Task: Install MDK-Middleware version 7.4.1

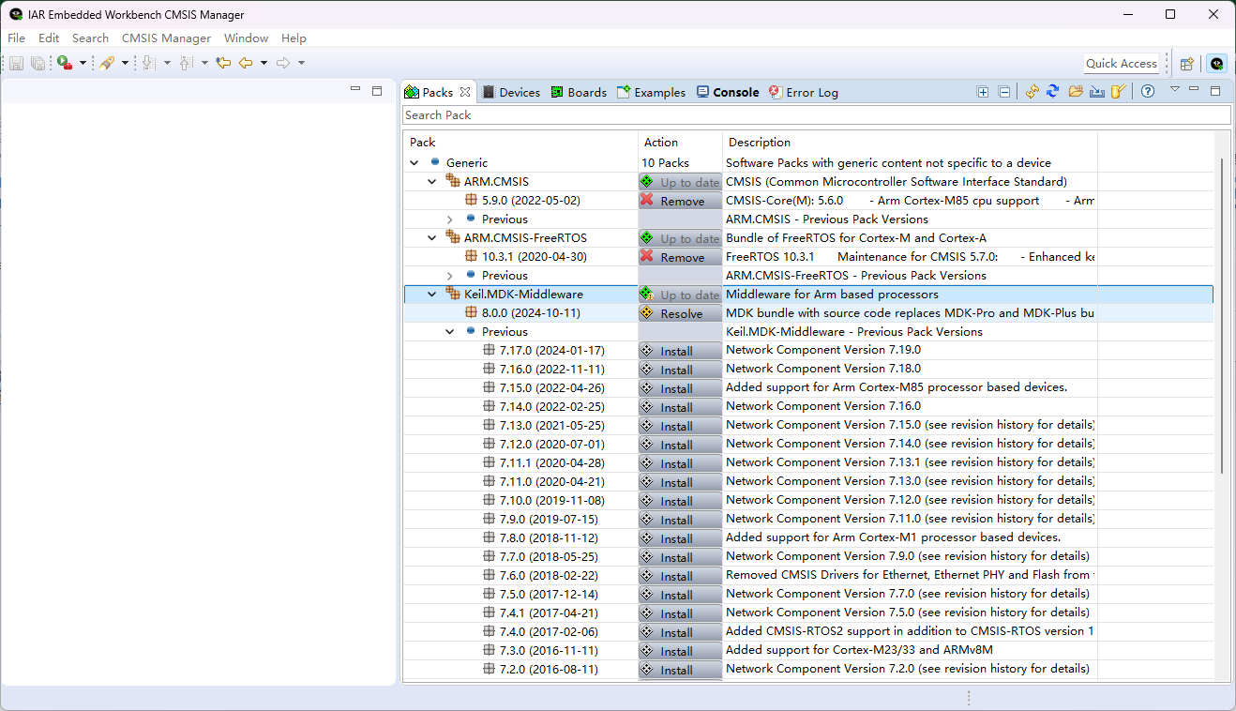Action: [680, 613]
